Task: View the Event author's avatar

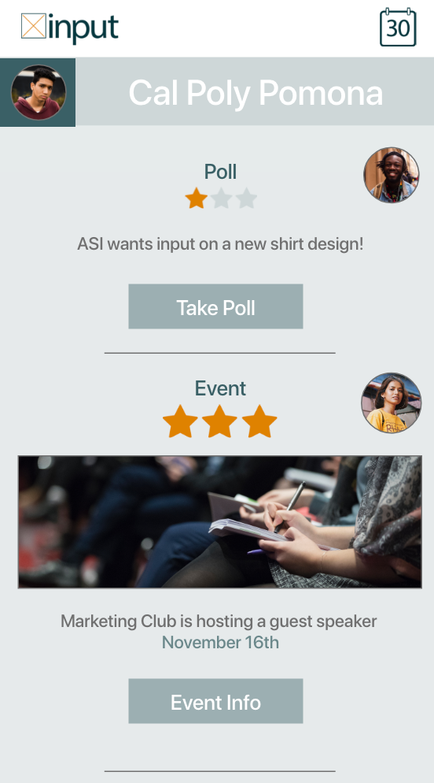Action: click(x=391, y=403)
